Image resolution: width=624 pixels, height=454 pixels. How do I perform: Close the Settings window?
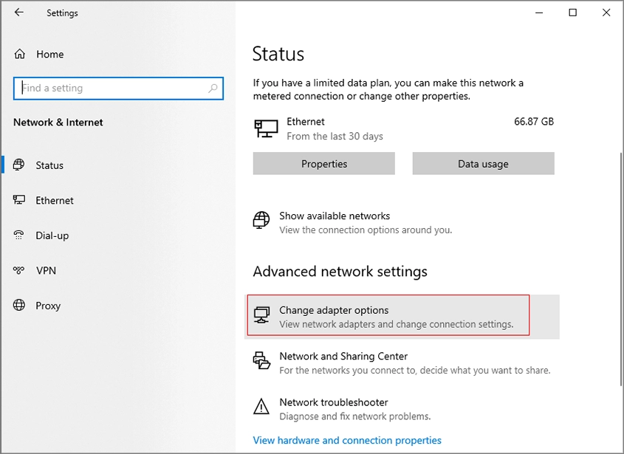pos(606,13)
